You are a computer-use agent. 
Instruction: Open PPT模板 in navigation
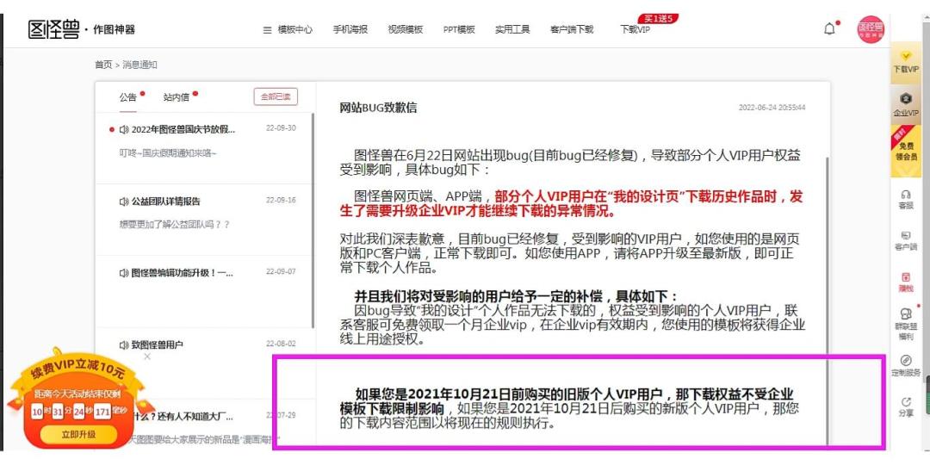[x=459, y=29]
